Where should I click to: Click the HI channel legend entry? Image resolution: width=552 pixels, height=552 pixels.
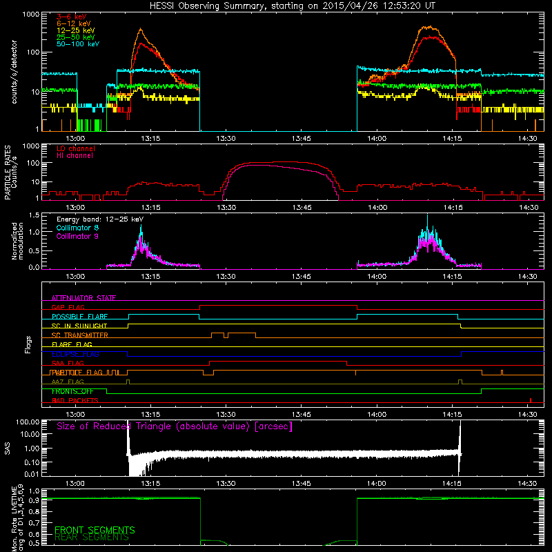75,156
